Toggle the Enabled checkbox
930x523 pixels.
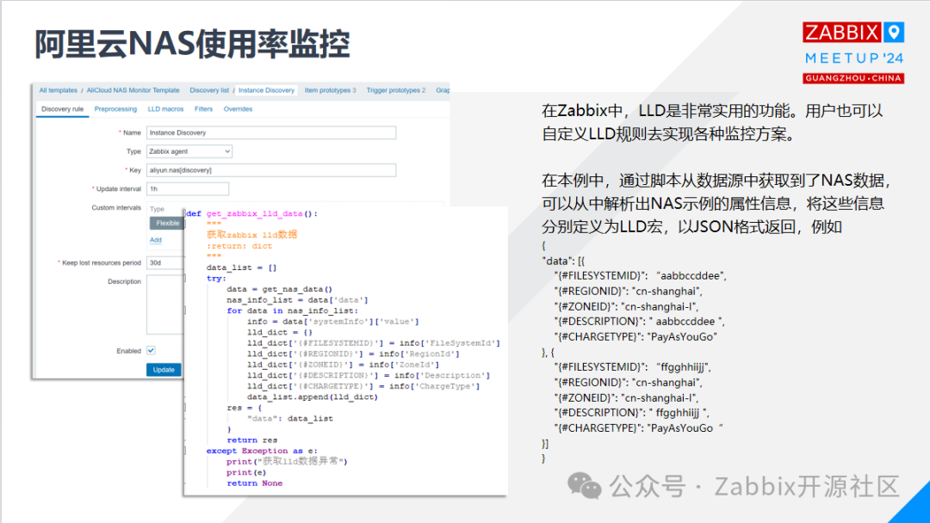click(x=152, y=351)
